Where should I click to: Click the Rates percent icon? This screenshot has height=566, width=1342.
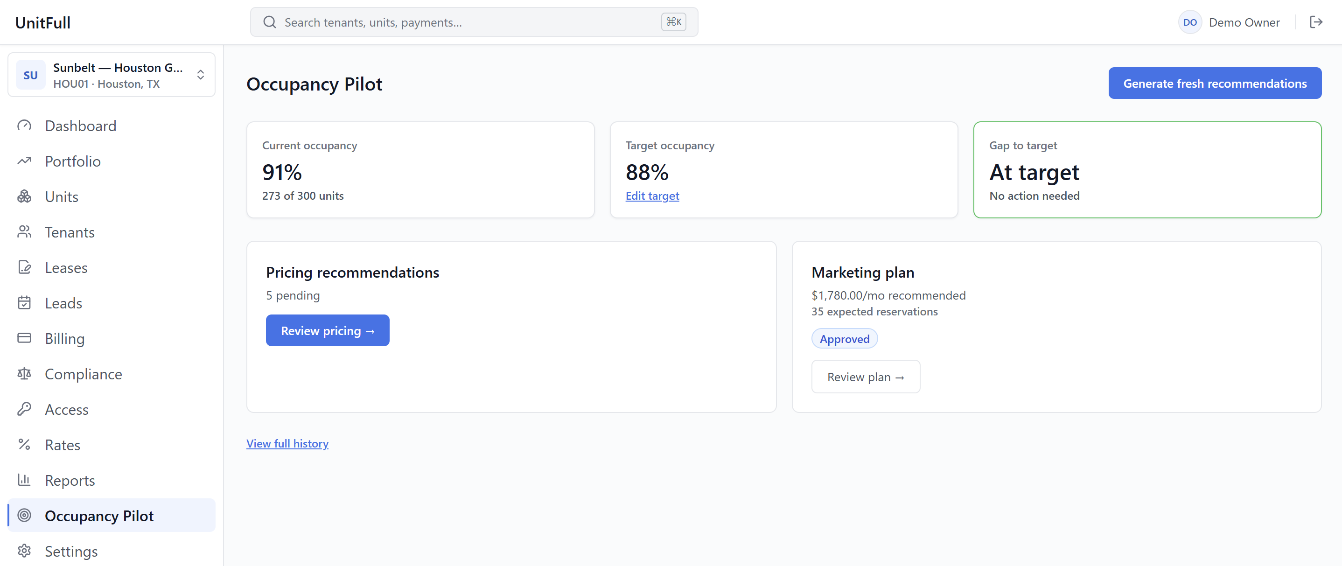click(24, 445)
